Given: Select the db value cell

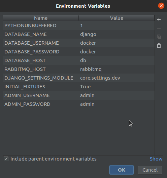Looking at the screenshot, I should (x=116, y=60).
